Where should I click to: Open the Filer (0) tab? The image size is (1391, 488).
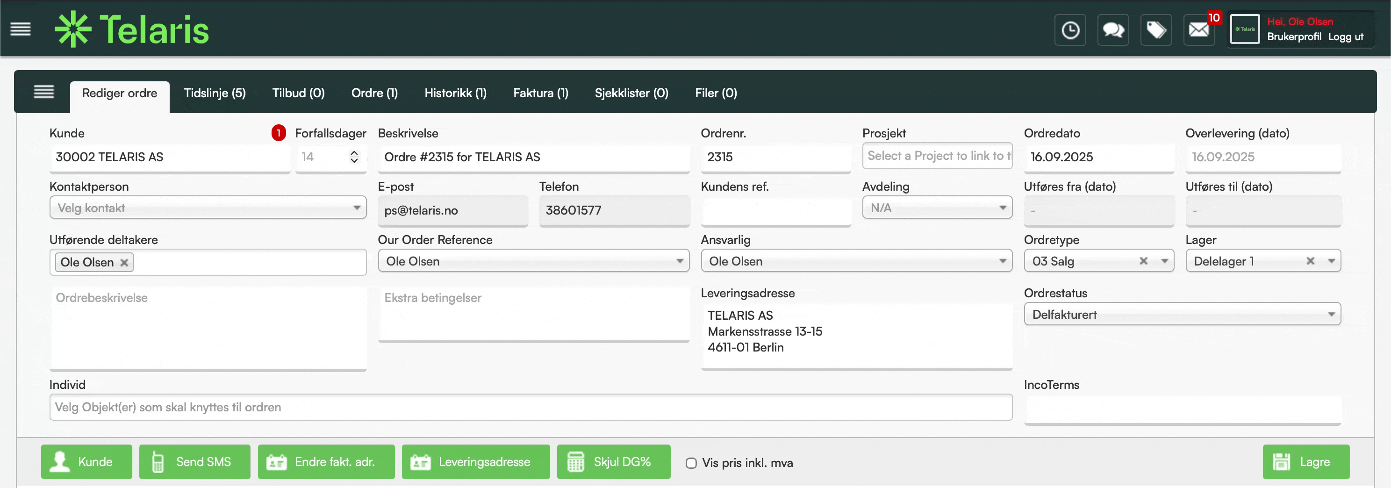(716, 93)
